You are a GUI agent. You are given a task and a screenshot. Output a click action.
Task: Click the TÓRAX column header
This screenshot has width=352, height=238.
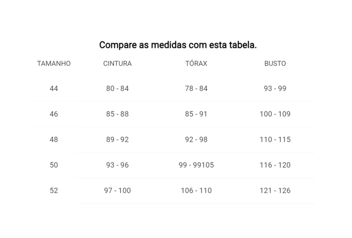196,63
